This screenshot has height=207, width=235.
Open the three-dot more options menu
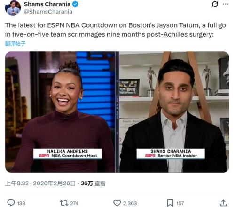(226, 4)
